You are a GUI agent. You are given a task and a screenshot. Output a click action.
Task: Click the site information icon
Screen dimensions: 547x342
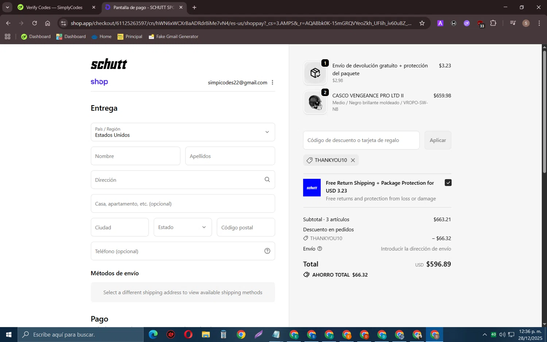[x=63, y=23]
